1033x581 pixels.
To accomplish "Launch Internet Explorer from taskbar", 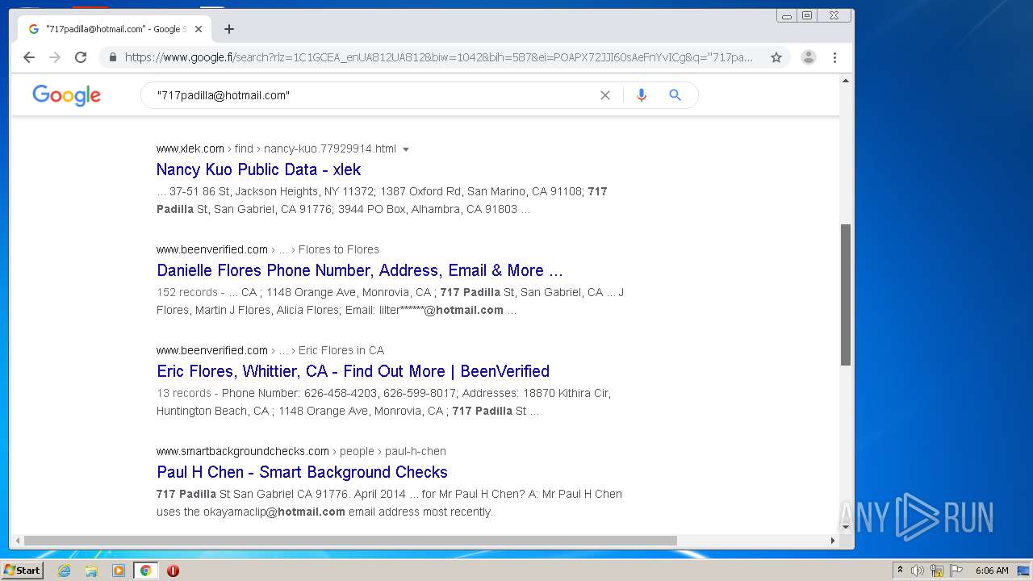I will pyautogui.click(x=65, y=571).
